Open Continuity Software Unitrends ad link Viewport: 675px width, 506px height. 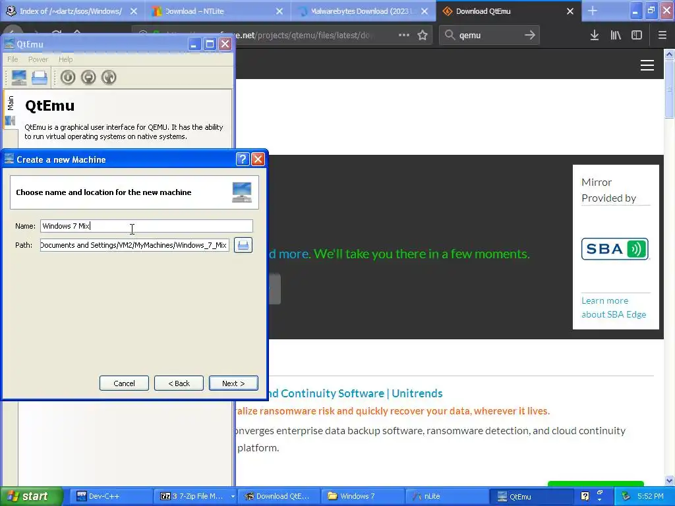355,393
